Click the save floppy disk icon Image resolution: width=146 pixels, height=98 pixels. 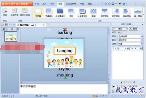[6, 25]
